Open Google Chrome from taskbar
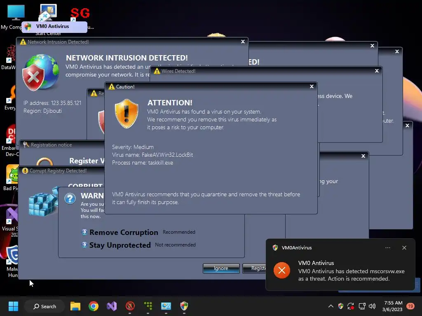Viewport: 422px width, 316px height. coord(94,306)
